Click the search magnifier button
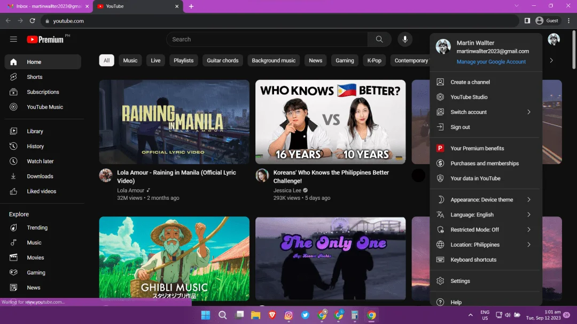 [x=379, y=39]
